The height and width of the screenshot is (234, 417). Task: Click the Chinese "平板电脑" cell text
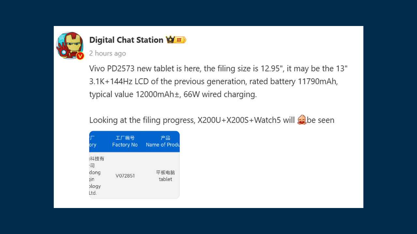point(165,173)
